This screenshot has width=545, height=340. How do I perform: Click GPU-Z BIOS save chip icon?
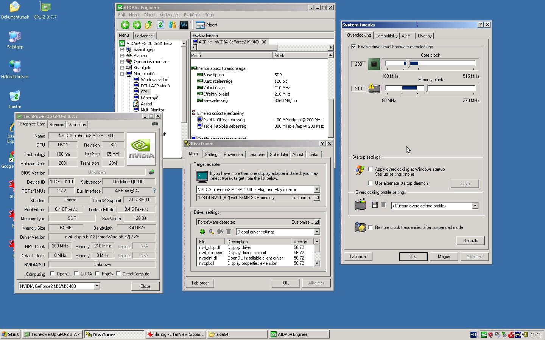151,172
